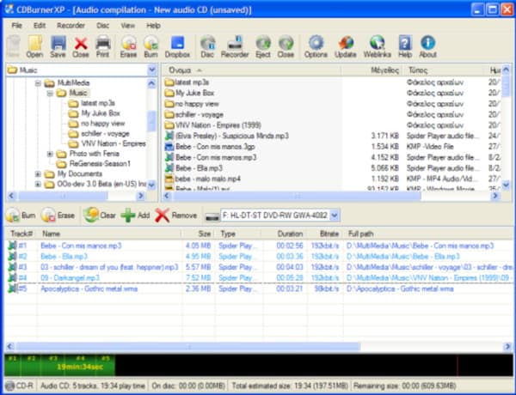The width and height of the screenshot is (516, 395).
Task: Click the Close tray icon next to Eject
Action: click(286, 46)
